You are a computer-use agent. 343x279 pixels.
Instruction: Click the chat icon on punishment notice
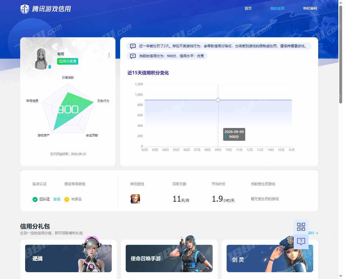(x=133, y=46)
